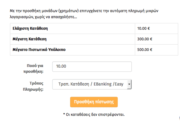The image size is (180, 121).
Task: Click the words Με την προσθήκη μονάδων
Action: (34, 11)
